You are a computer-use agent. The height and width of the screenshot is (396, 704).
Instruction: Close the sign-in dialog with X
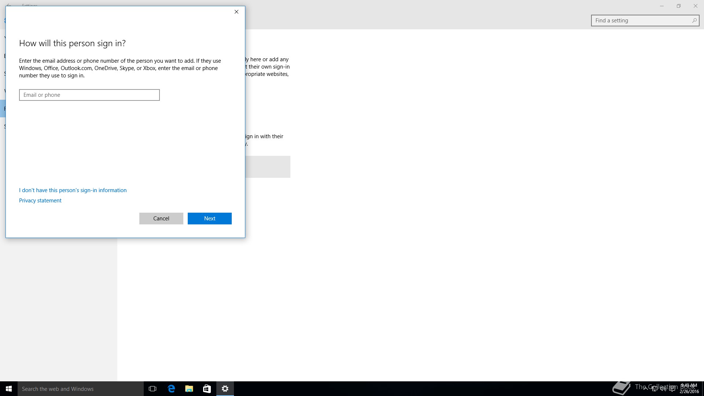pyautogui.click(x=236, y=12)
